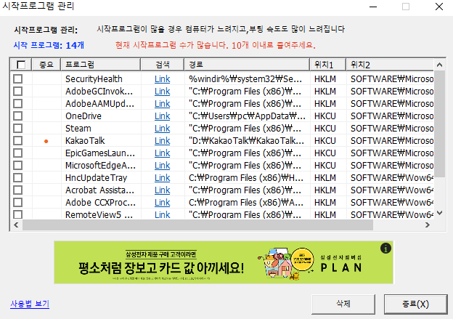The width and height of the screenshot is (453, 319).
Task: Select the OneDrive program name
Action: (83, 116)
